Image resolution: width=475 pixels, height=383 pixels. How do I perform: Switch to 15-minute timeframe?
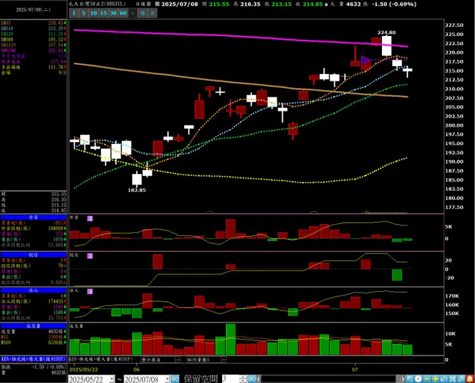(103, 13)
